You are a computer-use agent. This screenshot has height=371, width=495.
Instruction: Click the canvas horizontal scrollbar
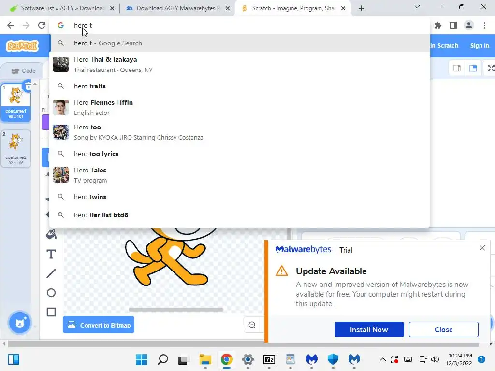tap(176, 310)
